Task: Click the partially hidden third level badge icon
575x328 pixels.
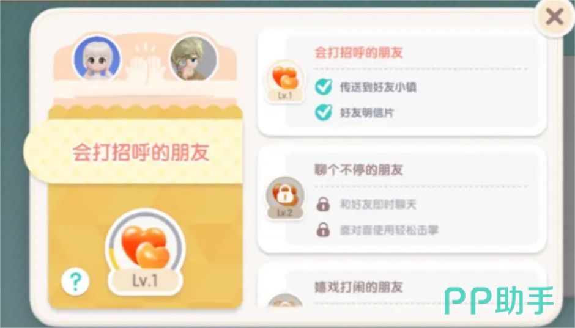Action: [x=285, y=301]
